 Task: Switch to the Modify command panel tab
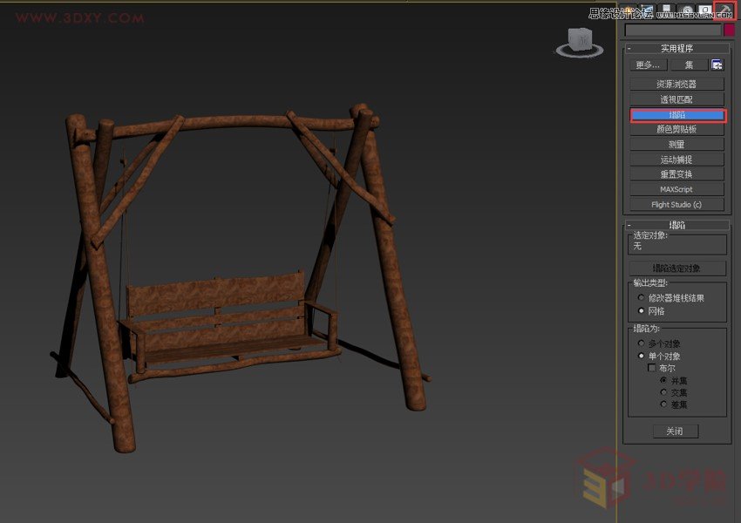click(649, 10)
